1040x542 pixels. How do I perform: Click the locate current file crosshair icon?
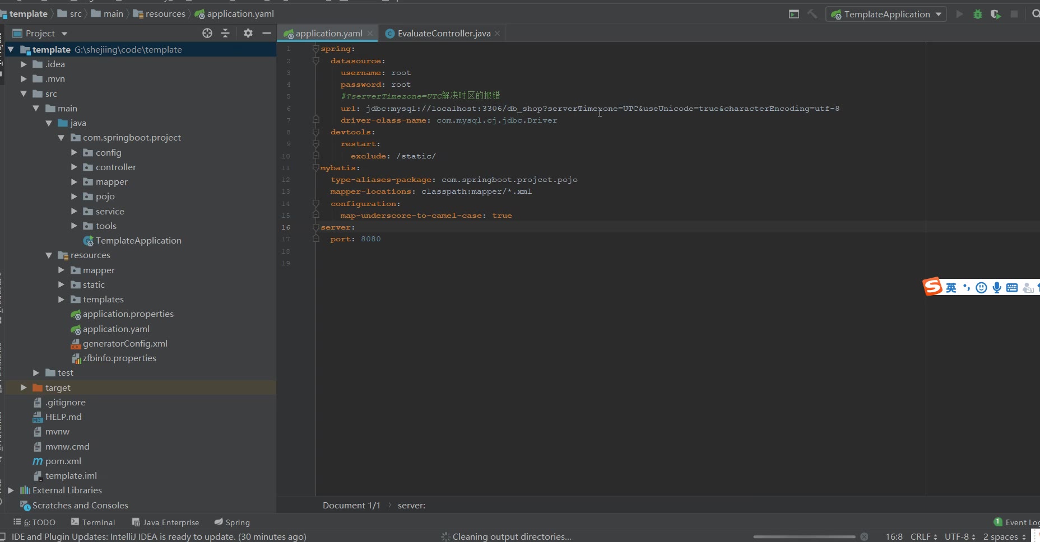point(207,34)
